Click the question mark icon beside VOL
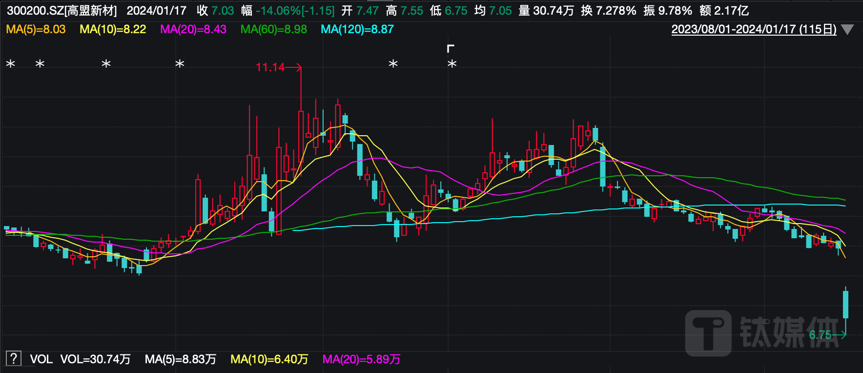The height and width of the screenshot is (373, 863). coord(13,359)
